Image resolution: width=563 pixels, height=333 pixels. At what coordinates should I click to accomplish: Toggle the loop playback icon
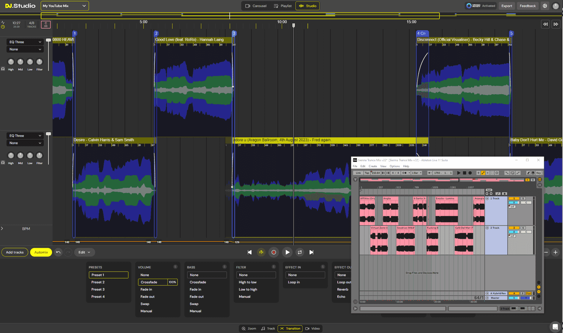(299, 252)
